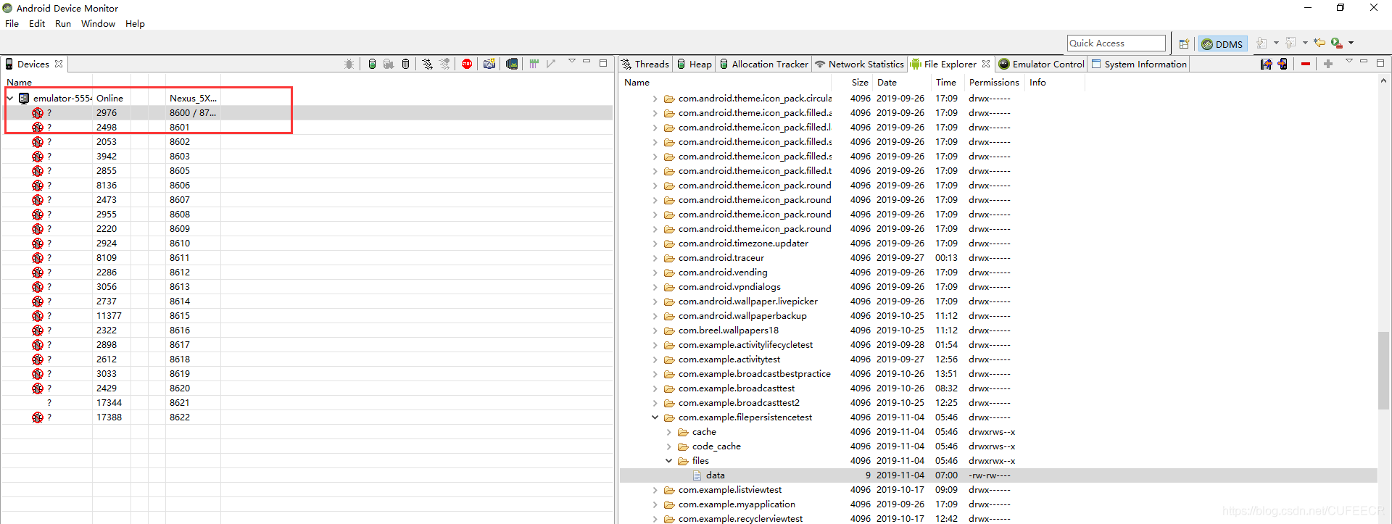1392x524 pixels.
Task: Expand the code_cache folder
Action: click(x=668, y=446)
